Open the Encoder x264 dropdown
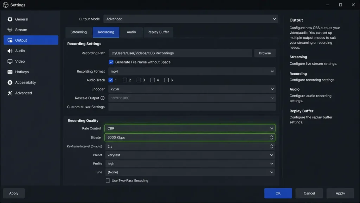The height and width of the screenshot is (203, 360). (192, 89)
